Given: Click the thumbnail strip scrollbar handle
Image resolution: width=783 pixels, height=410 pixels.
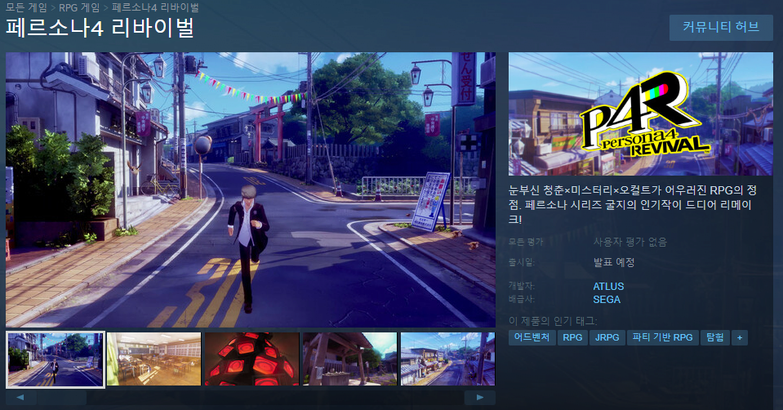Looking at the screenshot, I should tap(61, 398).
